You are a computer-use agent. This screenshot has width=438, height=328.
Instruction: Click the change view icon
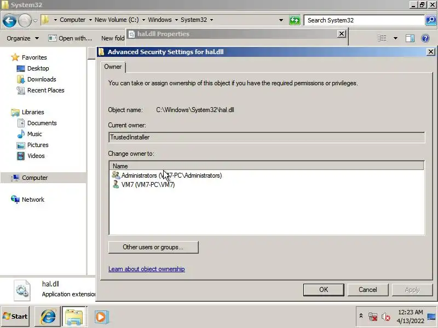click(x=382, y=38)
